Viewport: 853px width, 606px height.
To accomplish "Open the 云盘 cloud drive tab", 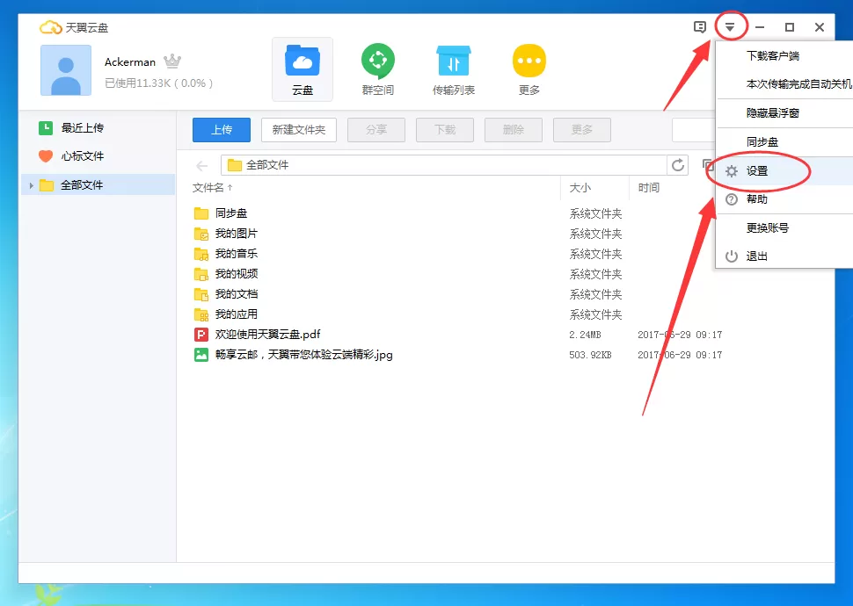I will coord(303,69).
